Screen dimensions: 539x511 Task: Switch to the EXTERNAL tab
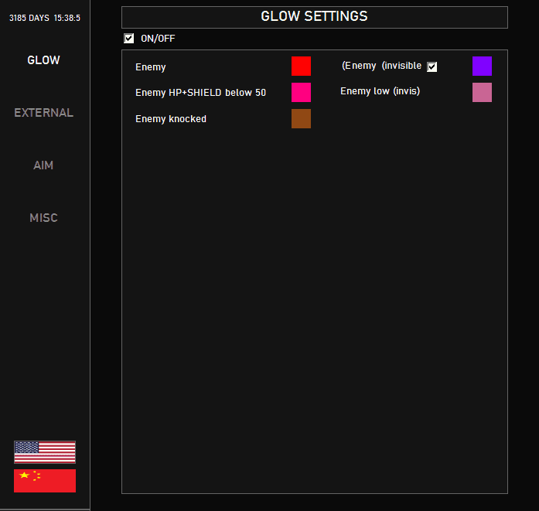coord(43,113)
